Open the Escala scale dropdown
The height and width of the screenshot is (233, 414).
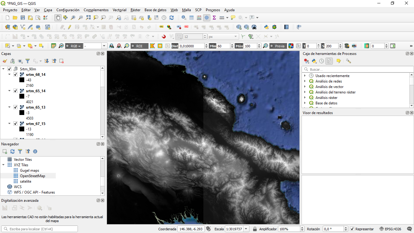tap(246, 229)
